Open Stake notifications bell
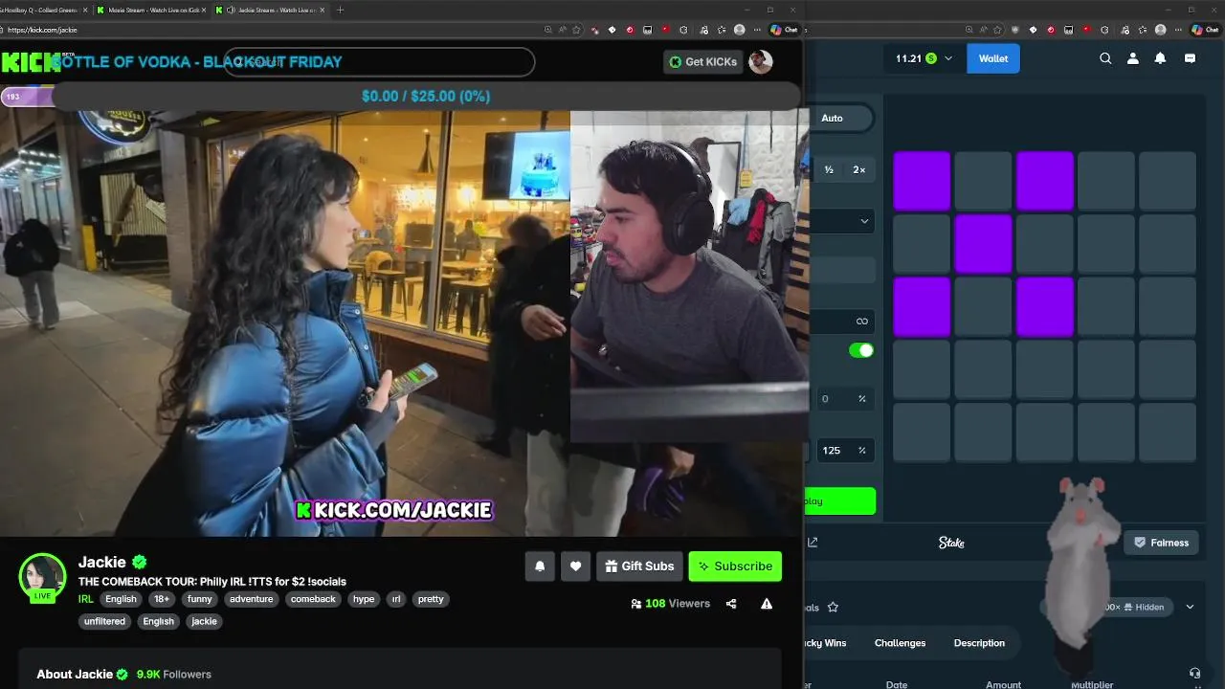 tap(1160, 58)
